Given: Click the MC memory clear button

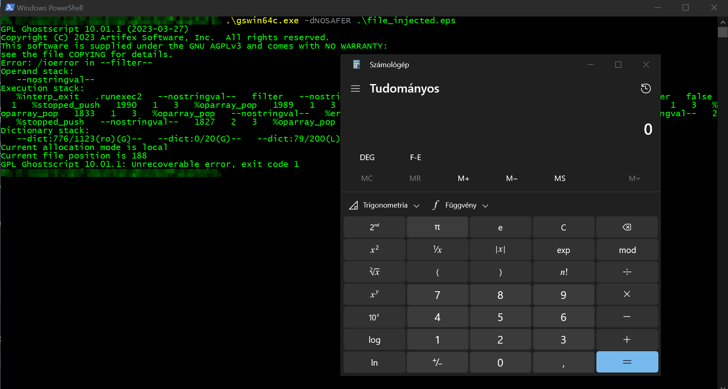Looking at the screenshot, I should click(367, 178).
